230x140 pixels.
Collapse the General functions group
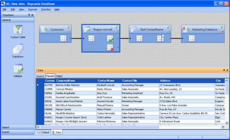tap(18, 20)
